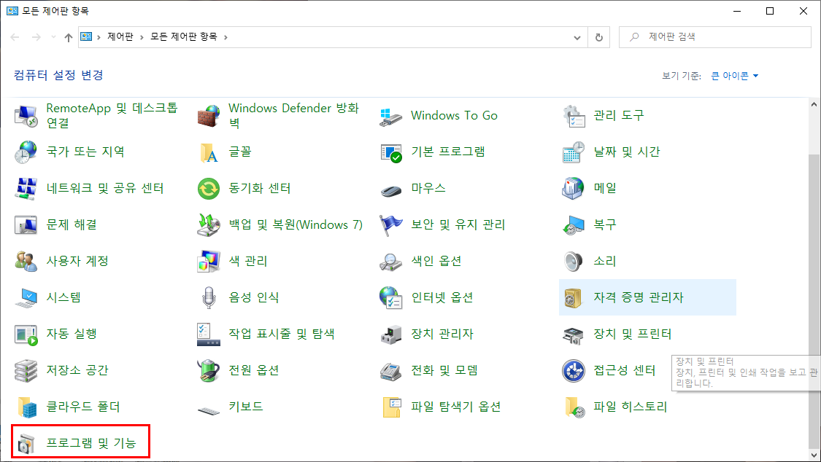This screenshot has height=462, width=821.
Task: Click the vertical scrollbar down arrow
Action: pos(814,455)
